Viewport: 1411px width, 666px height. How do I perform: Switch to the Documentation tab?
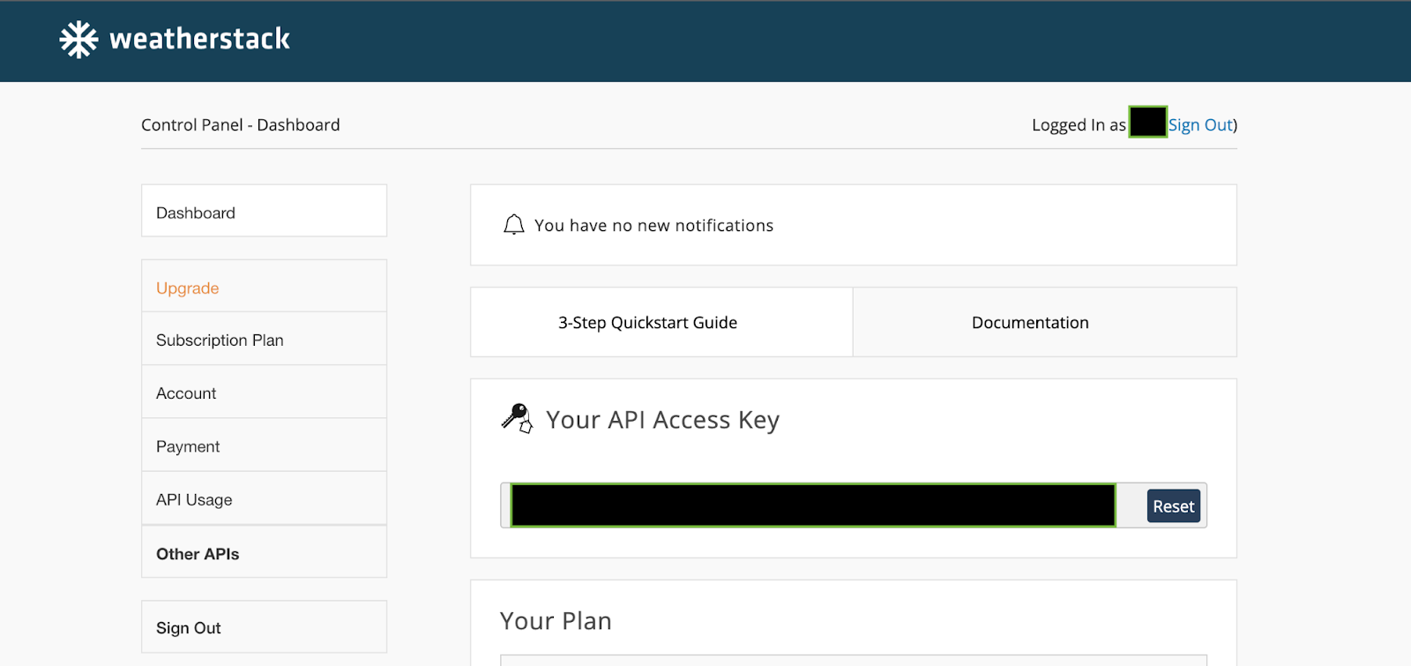click(1045, 322)
